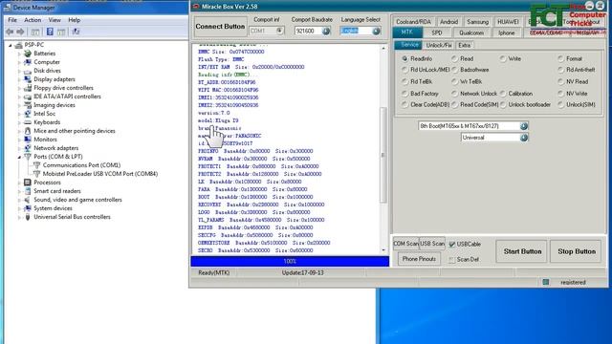This screenshot has height=344, width=612.
Task: Switch to the SPD tab
Action: click(x=437, y=32)
